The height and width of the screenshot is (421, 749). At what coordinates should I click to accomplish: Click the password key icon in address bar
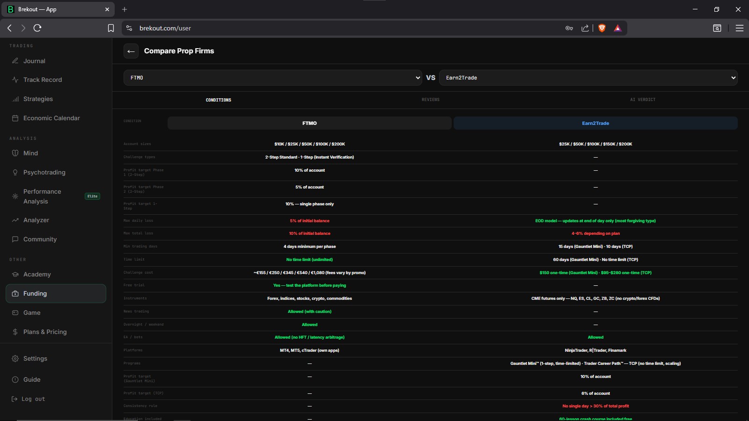pyautogui.click(x=569, y=28)
